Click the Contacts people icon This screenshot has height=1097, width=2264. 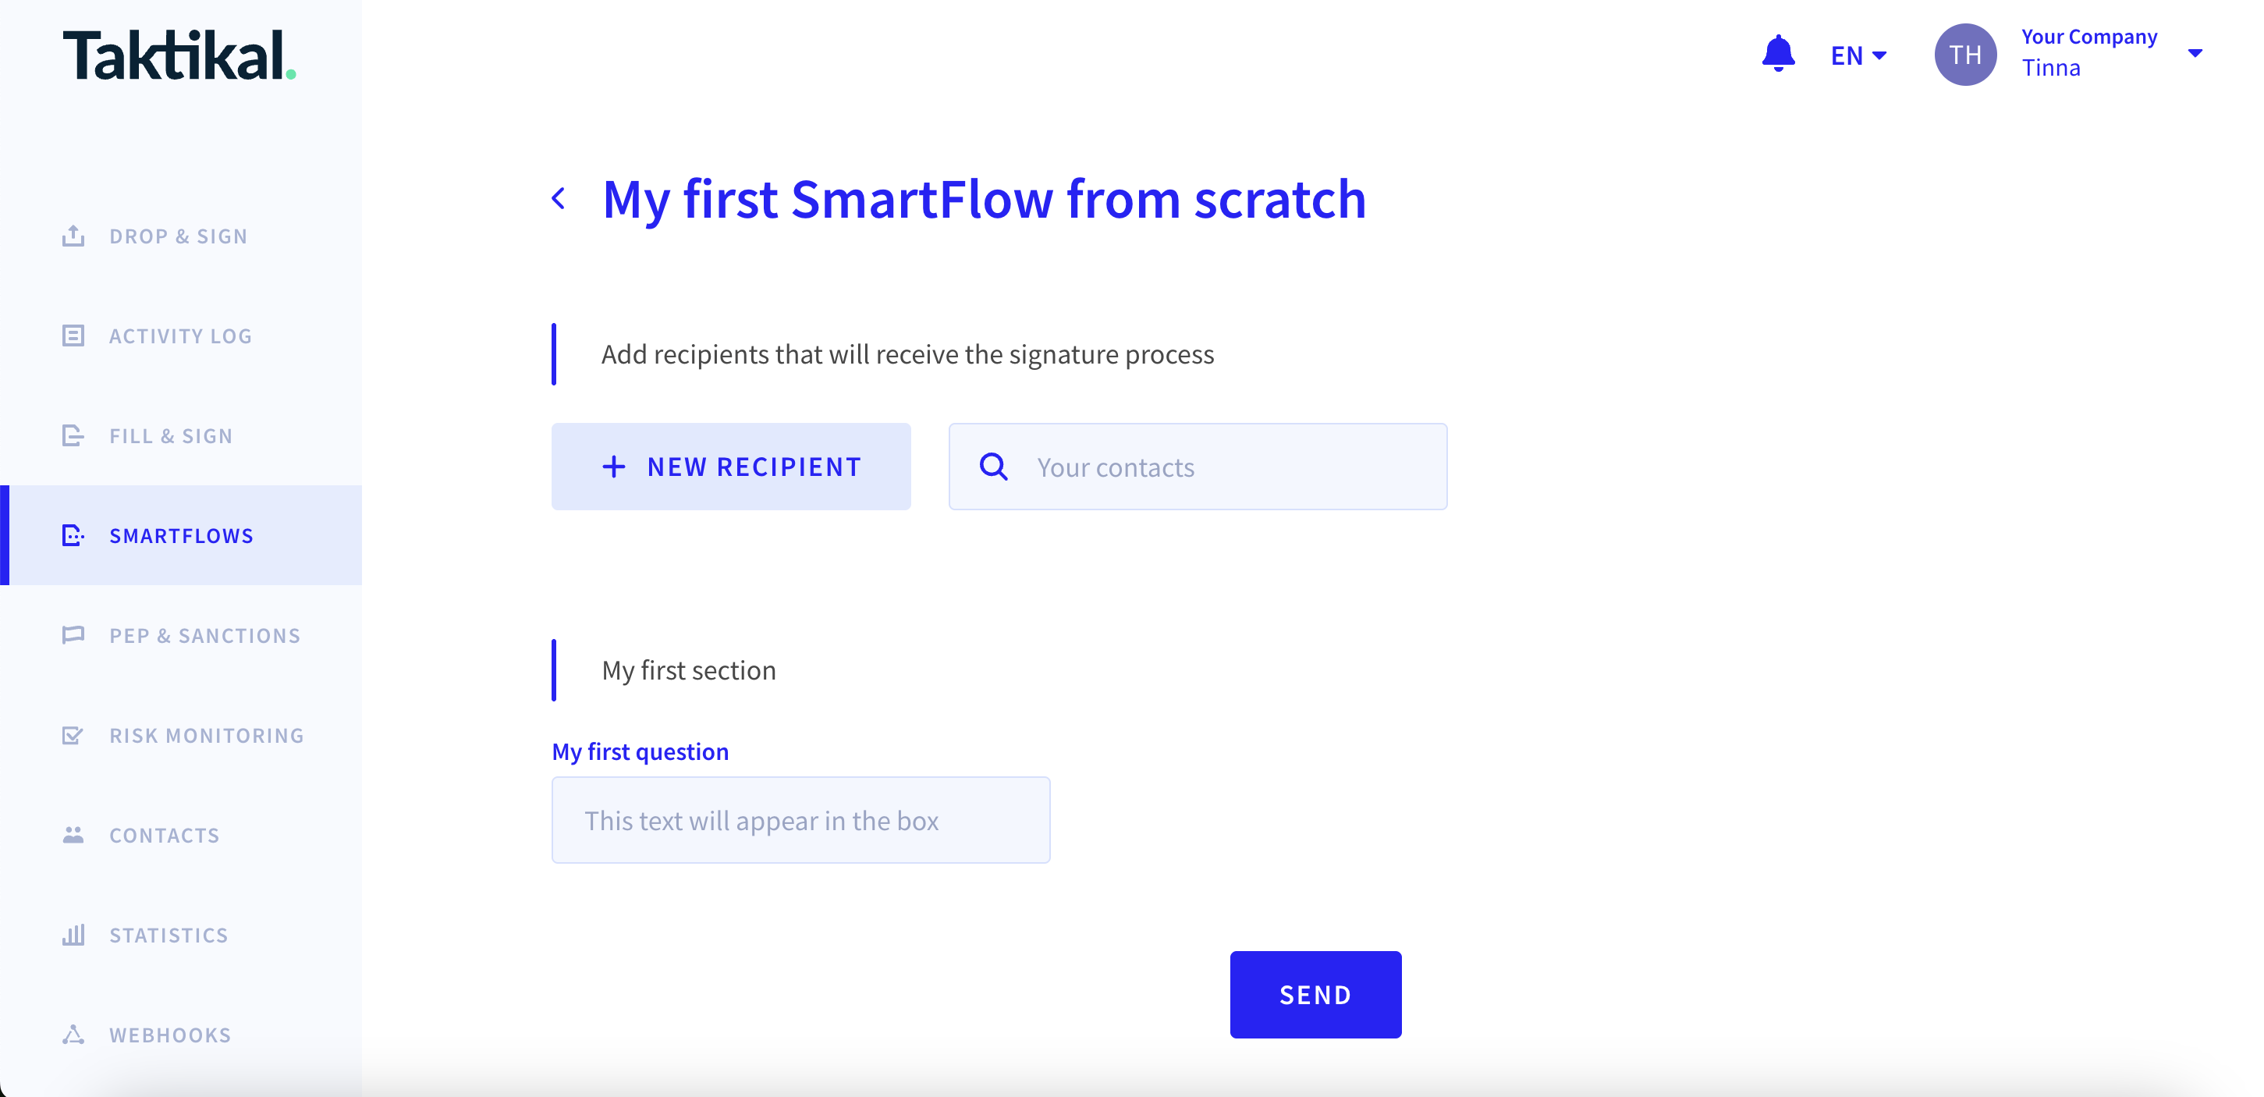[74, 834]
